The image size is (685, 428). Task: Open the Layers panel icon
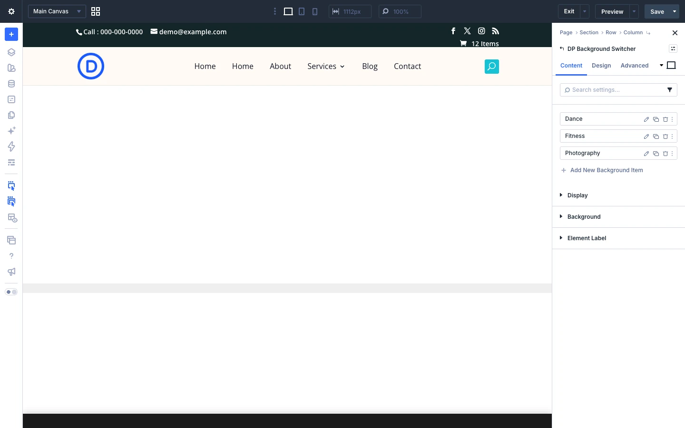click(11, 52)
